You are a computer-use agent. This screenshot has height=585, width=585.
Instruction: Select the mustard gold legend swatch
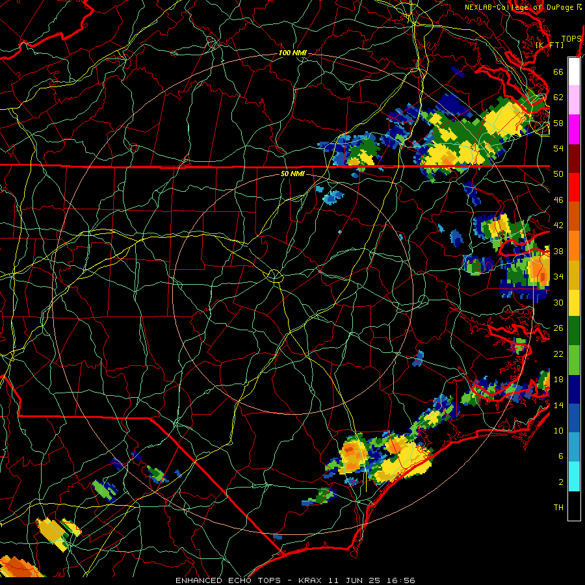pyautogui.click(x=574, y=274)
